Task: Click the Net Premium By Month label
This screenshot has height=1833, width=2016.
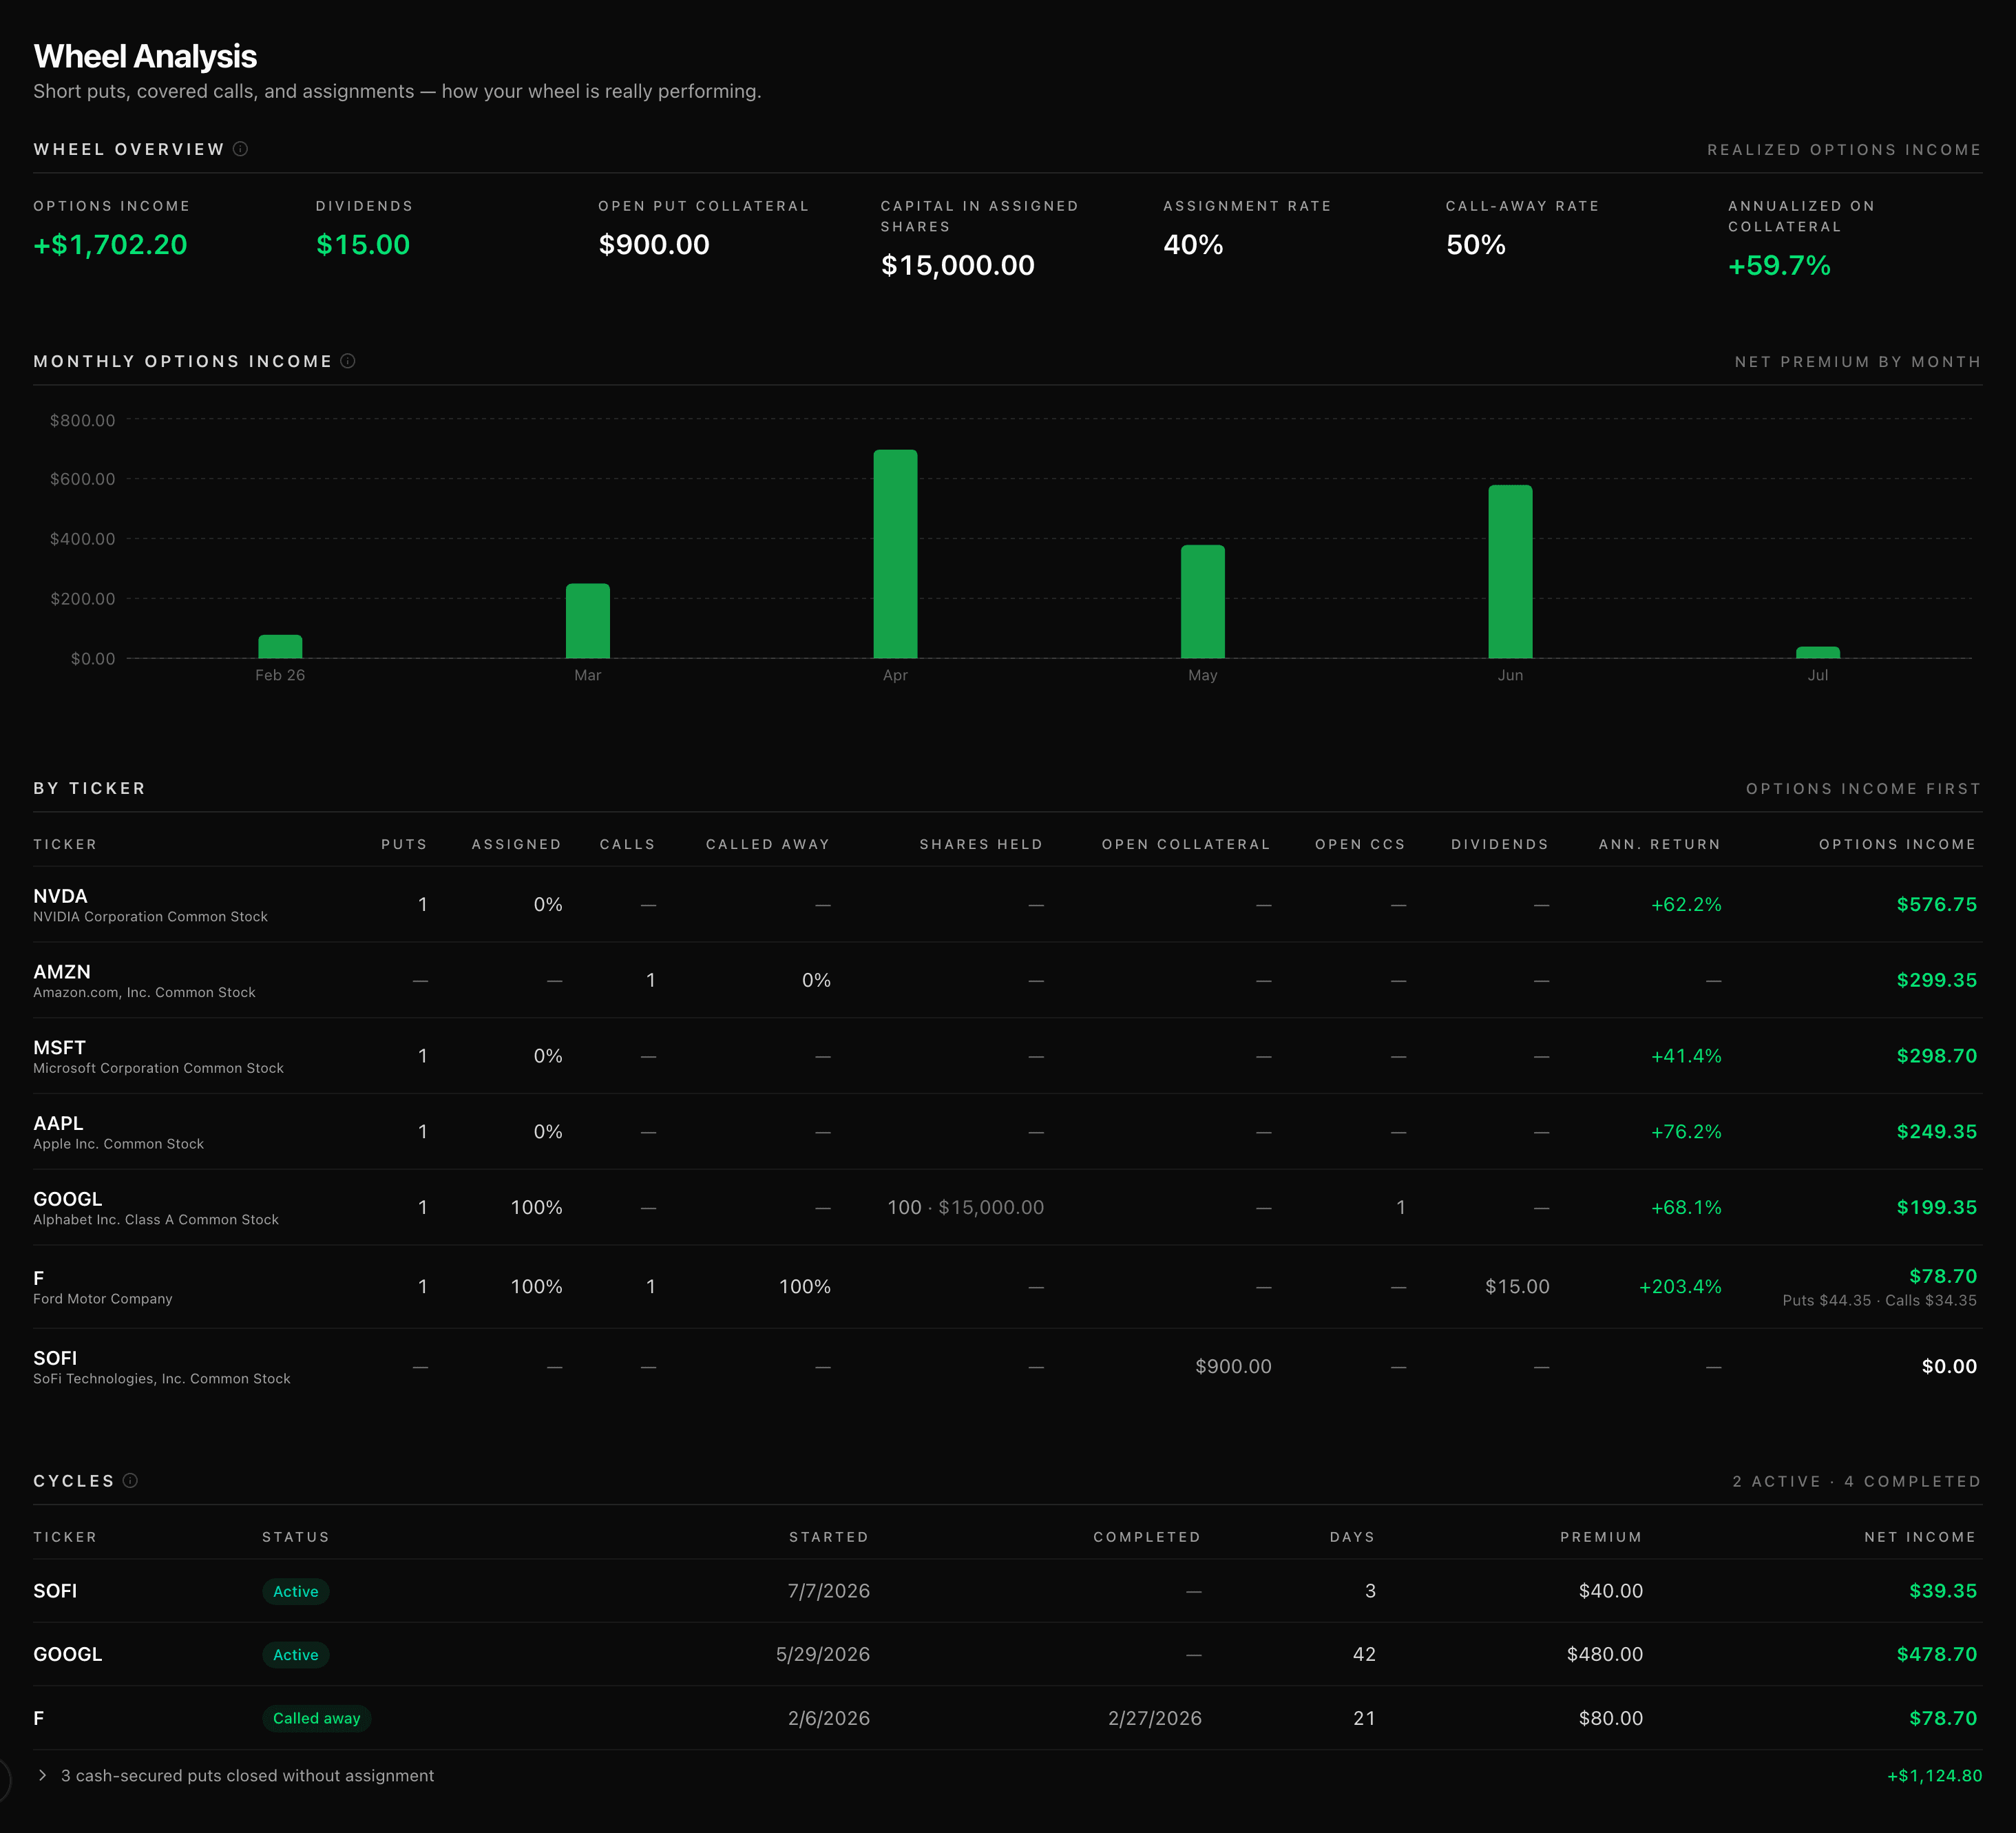Action: point(1857,362)
